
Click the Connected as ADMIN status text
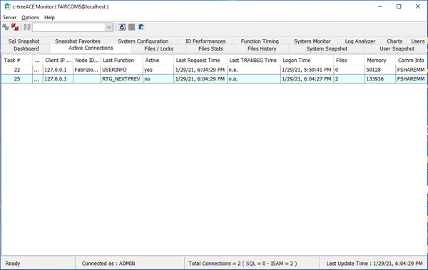(x=108, y=264)
